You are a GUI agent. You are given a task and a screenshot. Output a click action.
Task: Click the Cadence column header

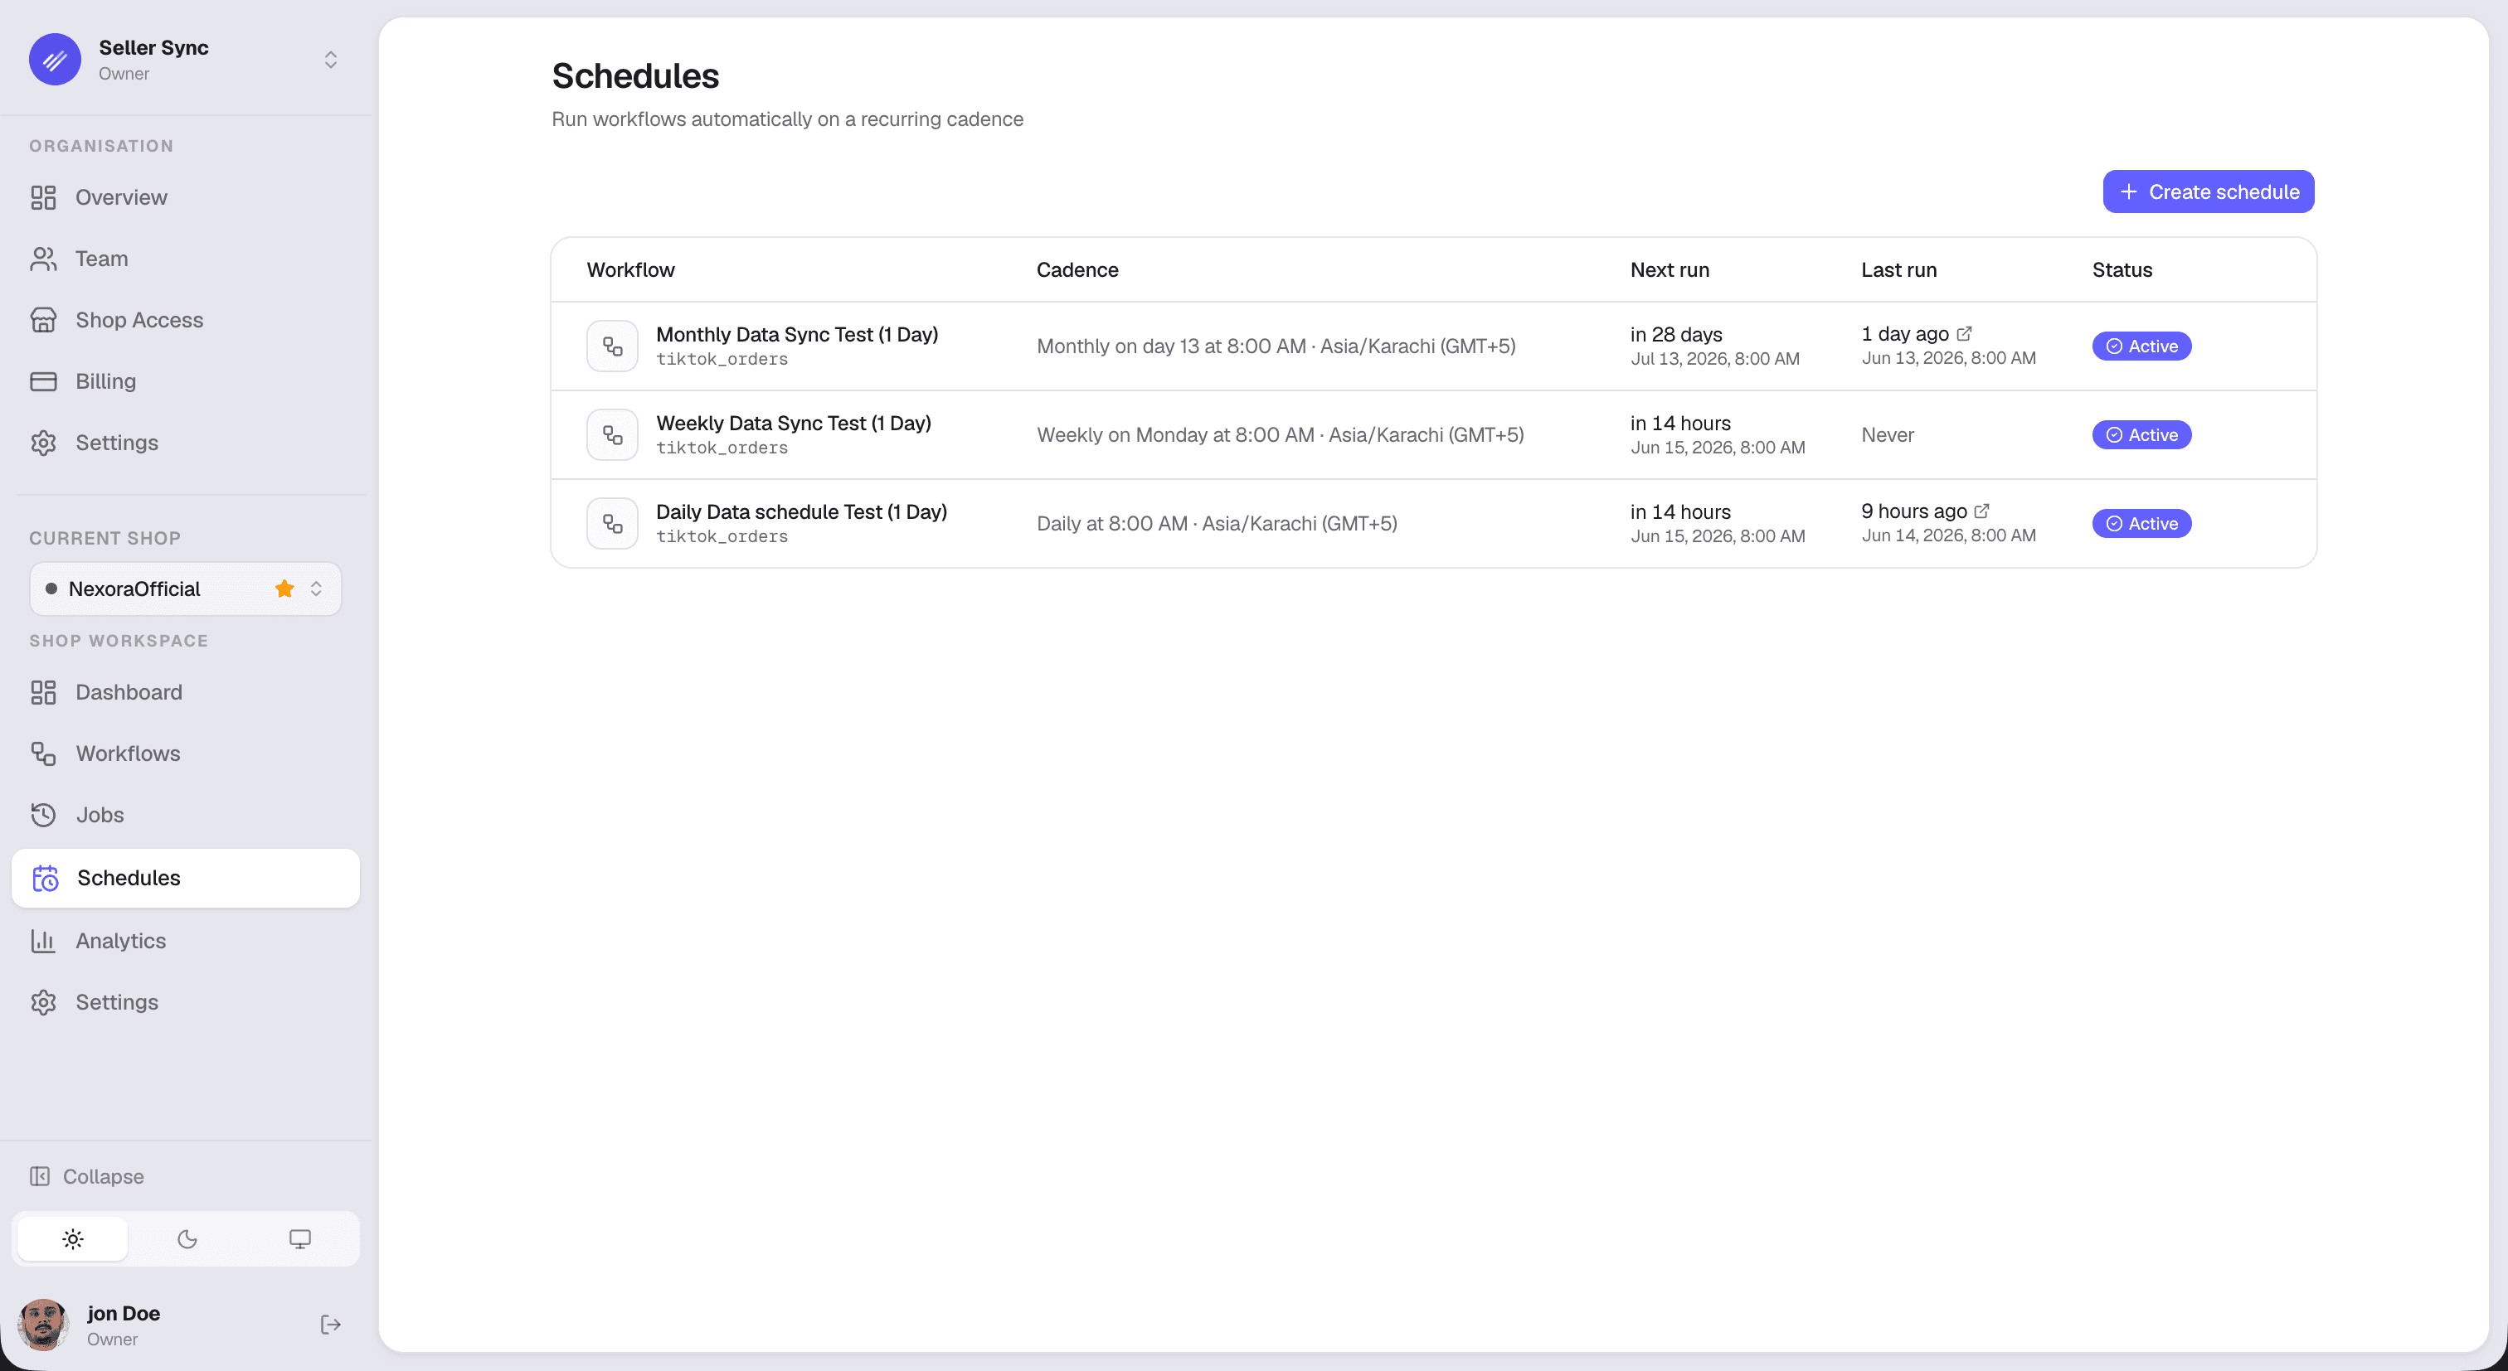point(1077,269)
